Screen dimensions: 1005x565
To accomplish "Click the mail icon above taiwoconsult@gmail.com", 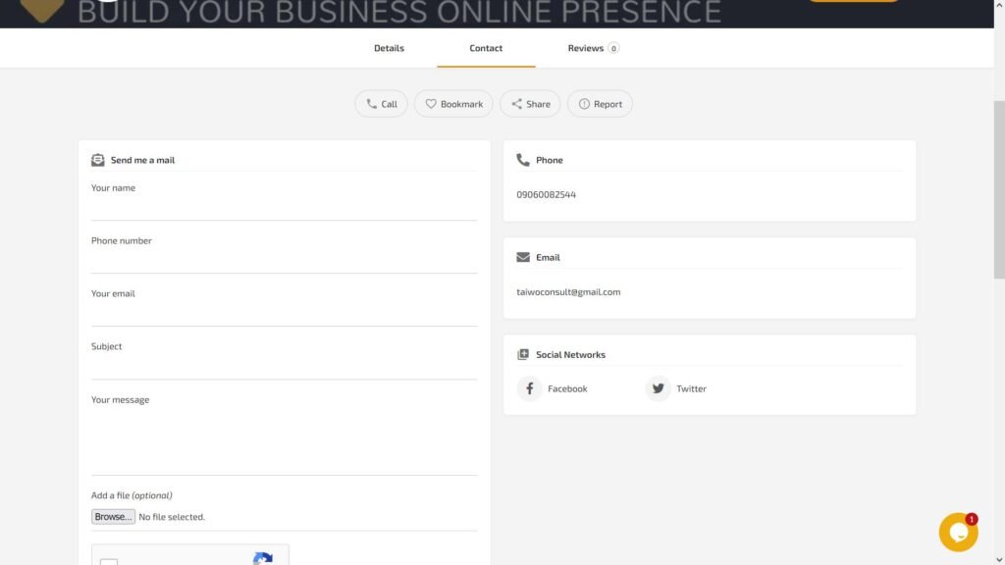I will [x=522, y=257].
